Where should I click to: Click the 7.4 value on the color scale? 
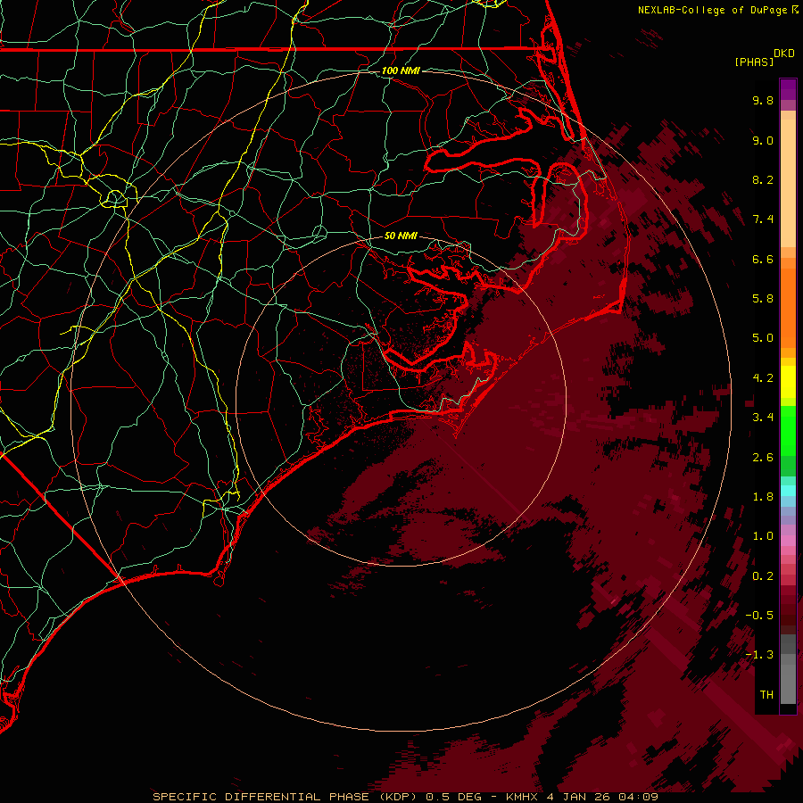click(x=763, y=219)
